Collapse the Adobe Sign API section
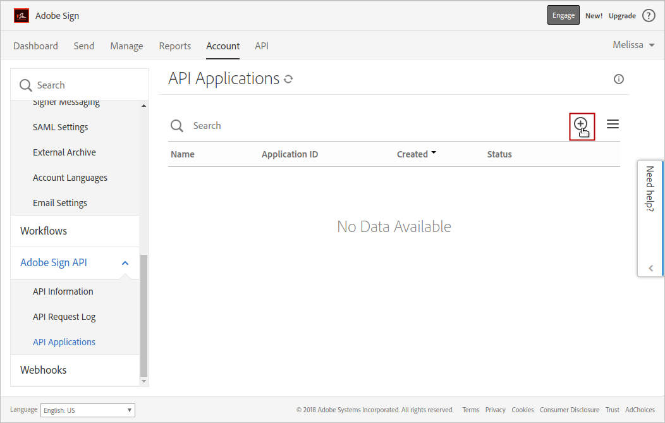665x423 pixels. coord(125,263)
